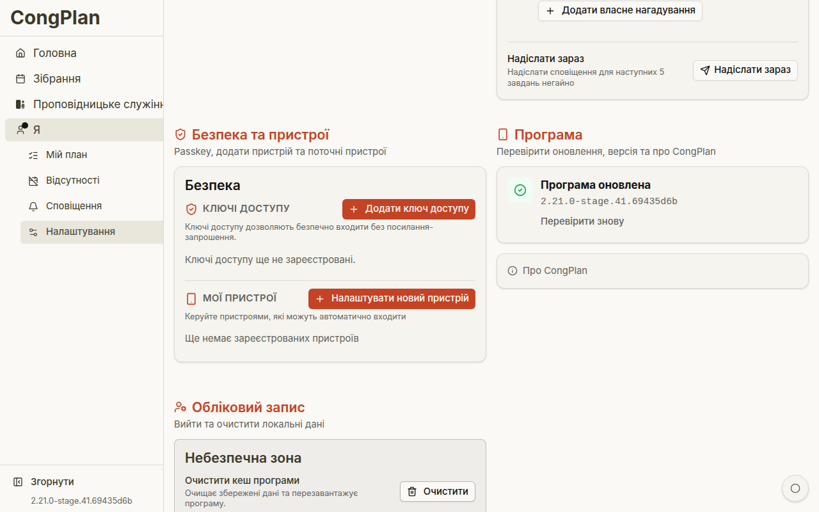Image resolution: width=819 pixels, height=512 pixels.
Task: Click the calendar icon beside Зібрання
Action: click(20, 79)
